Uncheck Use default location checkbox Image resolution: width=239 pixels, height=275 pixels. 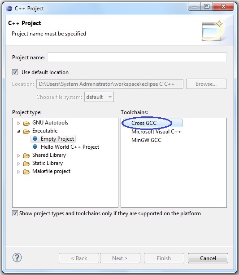15,72
